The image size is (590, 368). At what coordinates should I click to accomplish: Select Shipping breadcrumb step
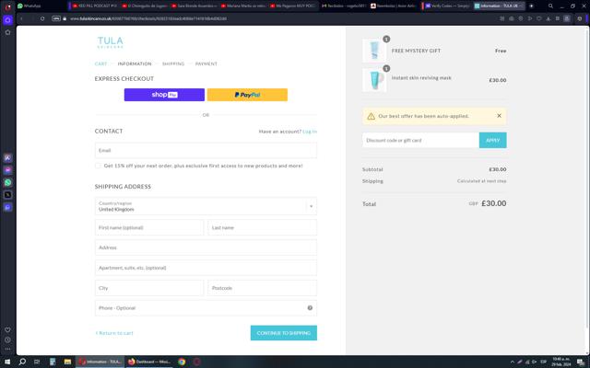click(173, 63)
